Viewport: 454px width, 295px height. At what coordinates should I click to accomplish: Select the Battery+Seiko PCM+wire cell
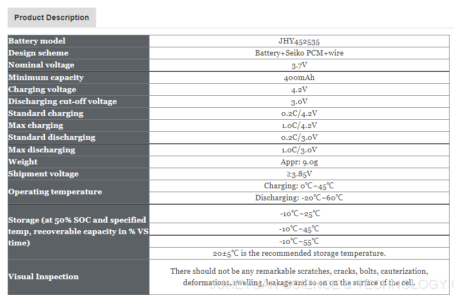click(299, 53)
